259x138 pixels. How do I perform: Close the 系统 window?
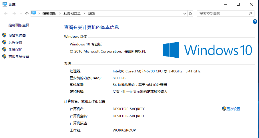251,5
